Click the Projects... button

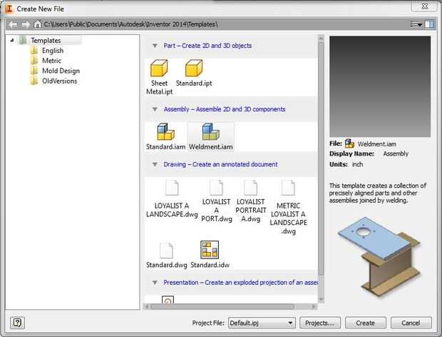point(320,323)
